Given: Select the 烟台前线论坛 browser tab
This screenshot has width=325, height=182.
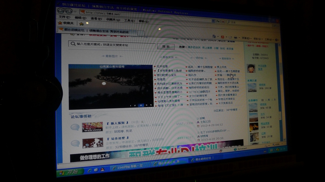Looking at the screenshot, I should pyautogui.click(x=96, y=31).
